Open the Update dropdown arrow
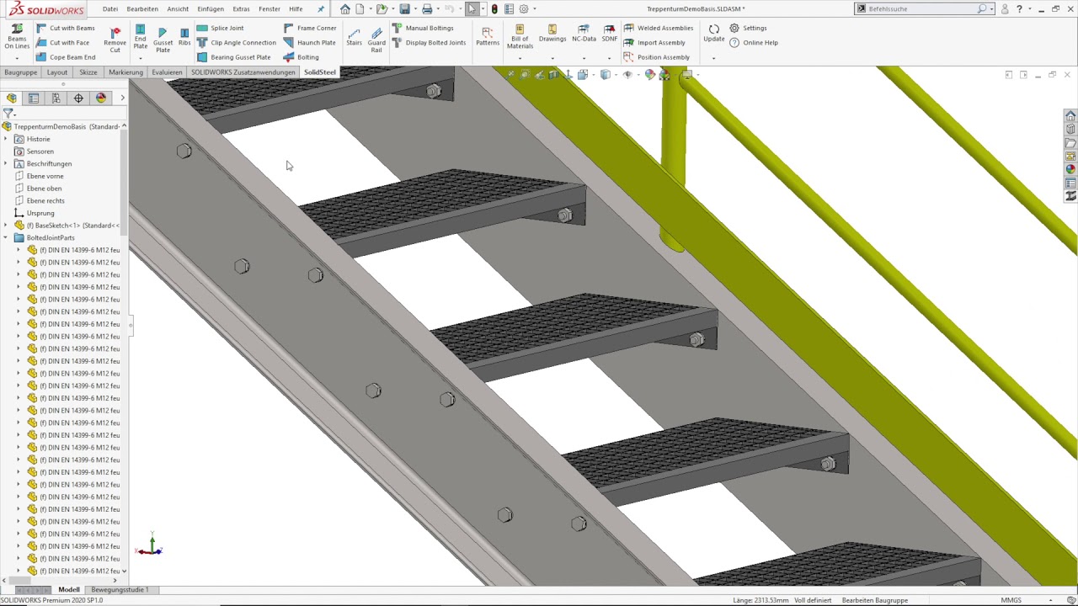 coord(713,58)
